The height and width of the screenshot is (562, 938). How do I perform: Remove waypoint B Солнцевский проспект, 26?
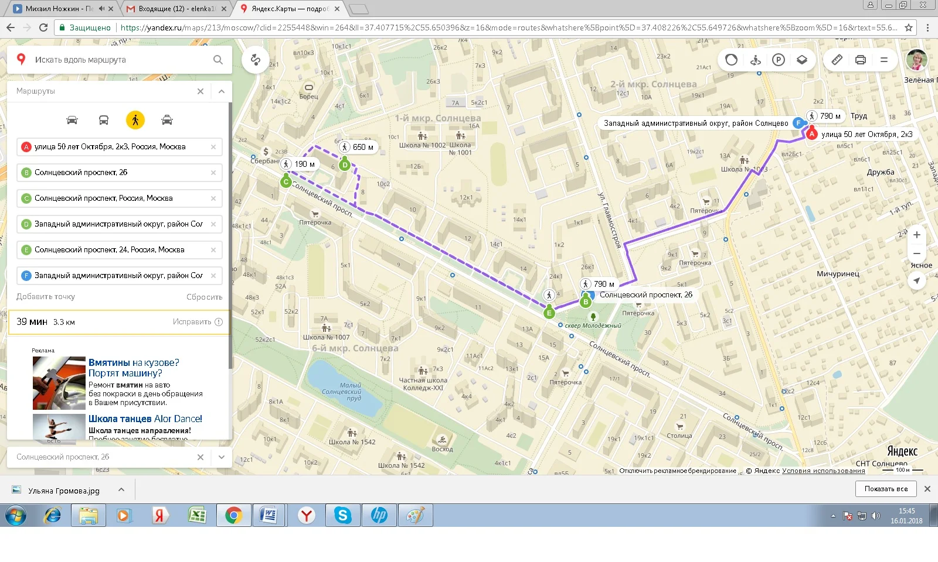click(213, 173)
